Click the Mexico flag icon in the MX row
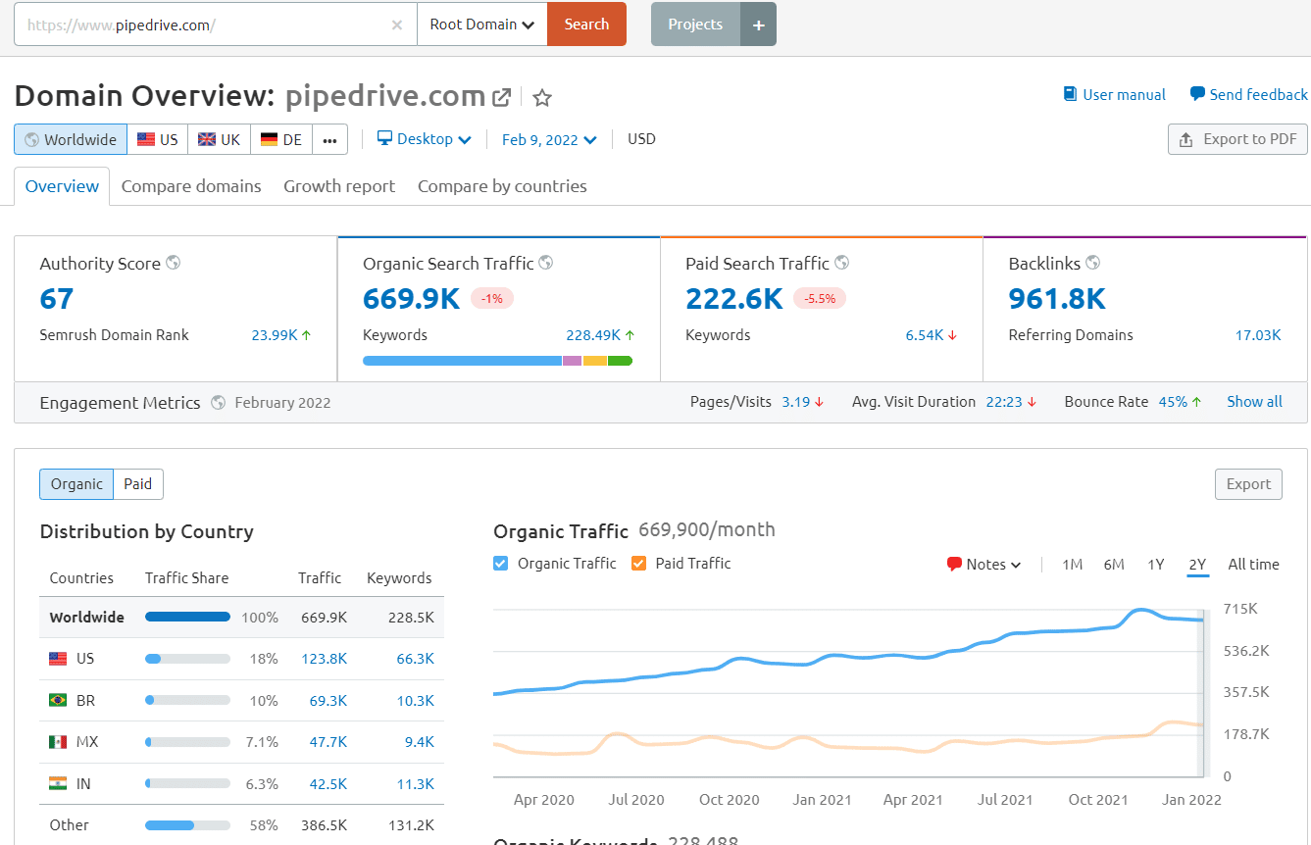Viewport: 1311px width, 845px height. (x=58, y=742)
